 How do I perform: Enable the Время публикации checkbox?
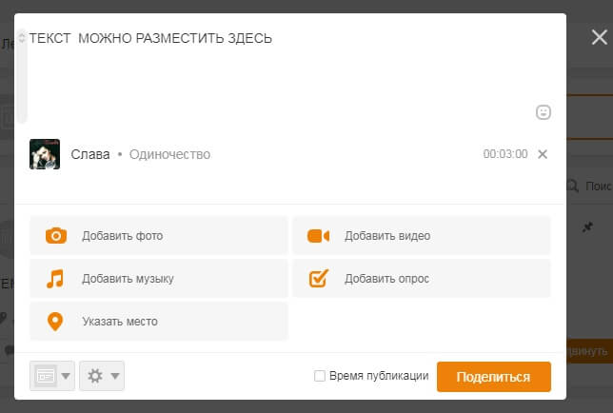(x=320, y=376)
